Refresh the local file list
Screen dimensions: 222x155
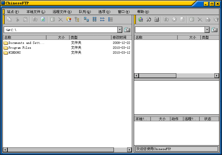(x=43, y=19)
